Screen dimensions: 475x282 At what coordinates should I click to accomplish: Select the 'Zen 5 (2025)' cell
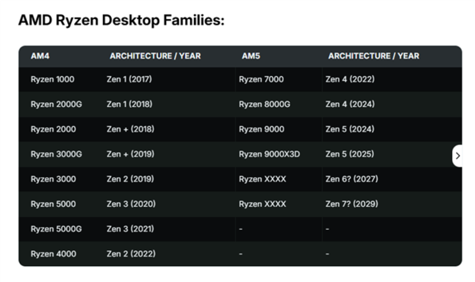(350, 154)
